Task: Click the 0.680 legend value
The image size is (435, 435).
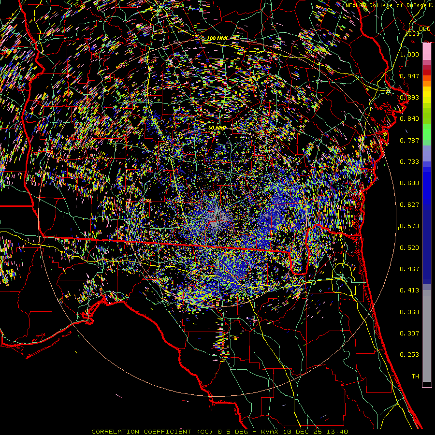Action: click(409, 183)
